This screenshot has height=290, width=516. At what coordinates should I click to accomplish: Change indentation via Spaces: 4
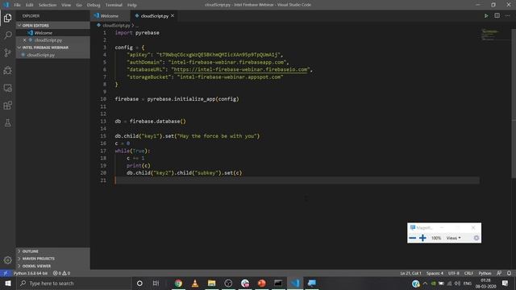(x=435, y=273)
